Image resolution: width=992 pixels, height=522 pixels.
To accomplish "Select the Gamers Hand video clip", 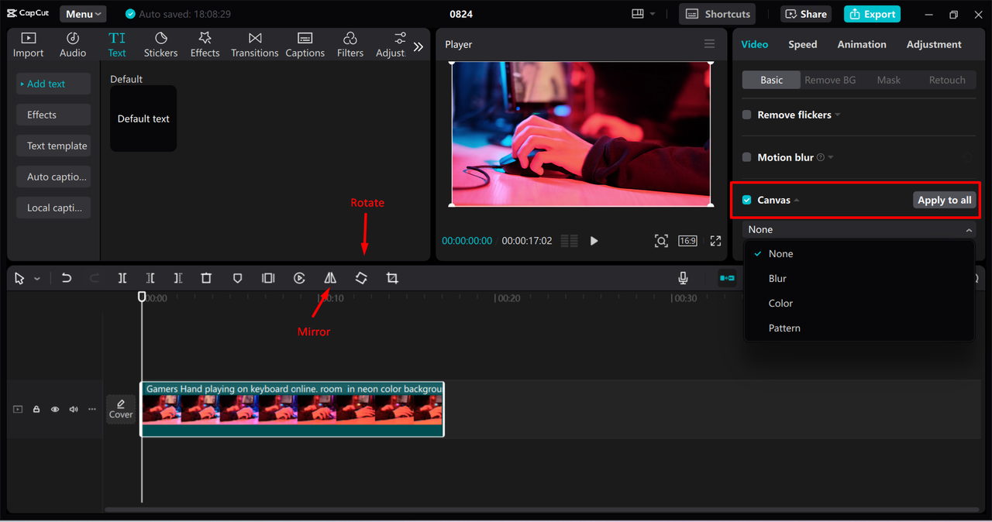I will (292, 409).
